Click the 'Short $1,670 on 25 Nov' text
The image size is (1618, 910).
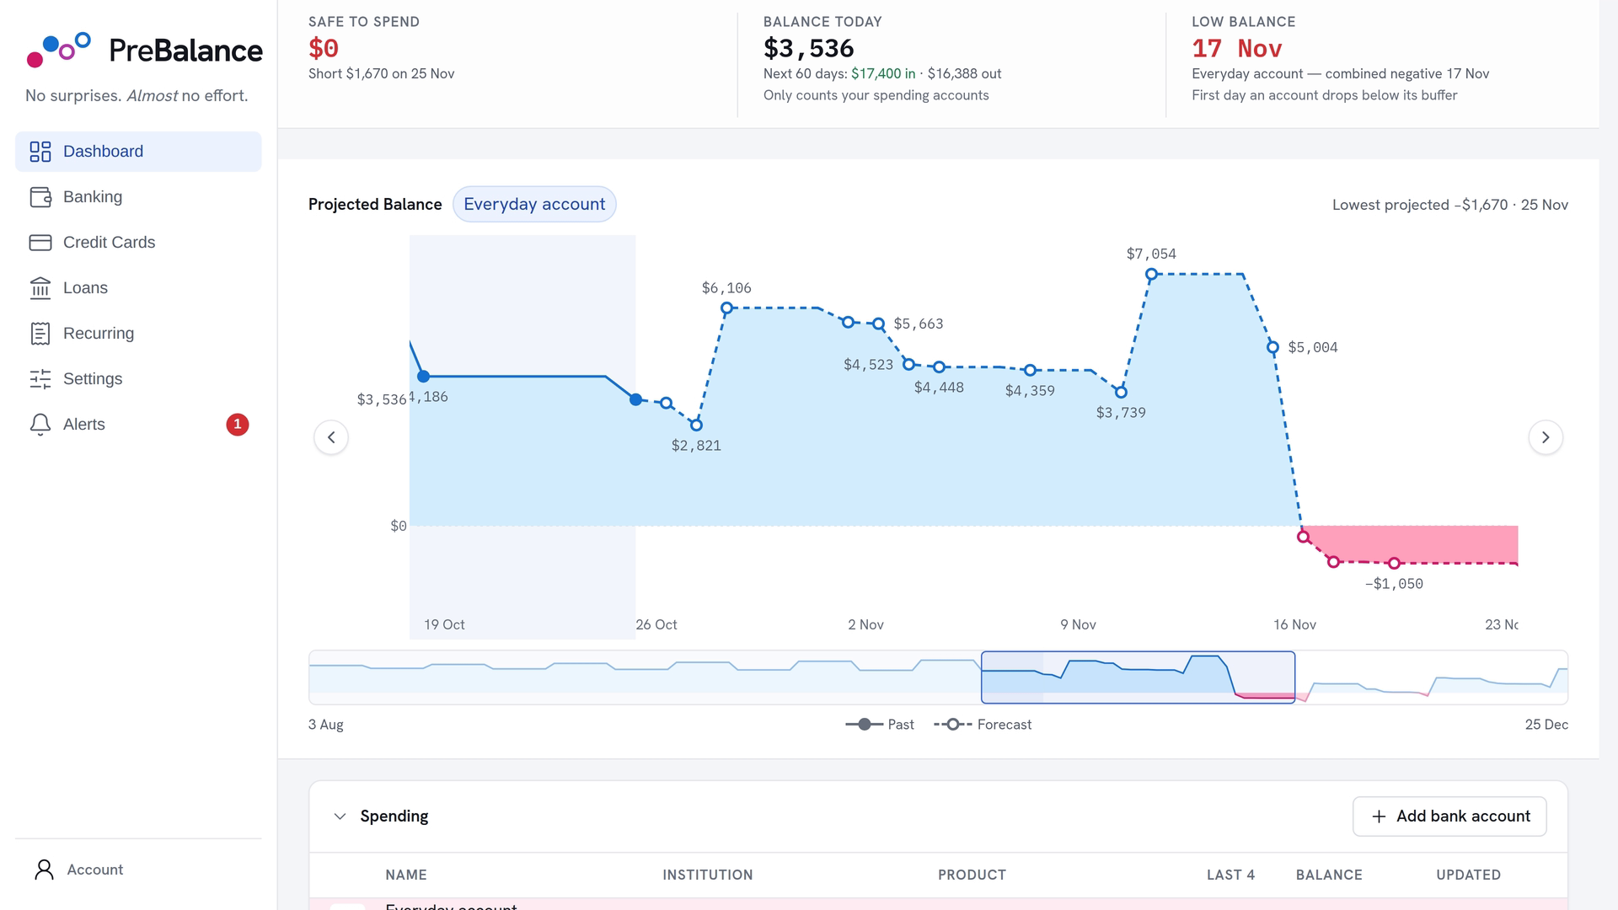coord(381,73)
